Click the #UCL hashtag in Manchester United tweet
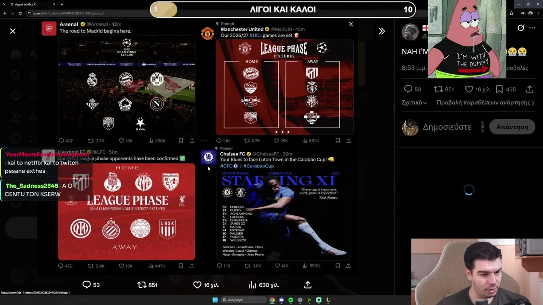 (255, 35)
